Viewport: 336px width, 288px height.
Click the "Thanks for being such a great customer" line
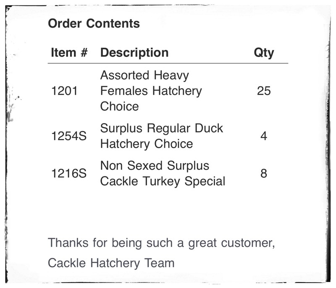(x=161, y=243)
